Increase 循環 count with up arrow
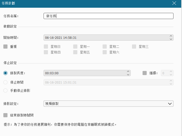 (x=171, y=71)
